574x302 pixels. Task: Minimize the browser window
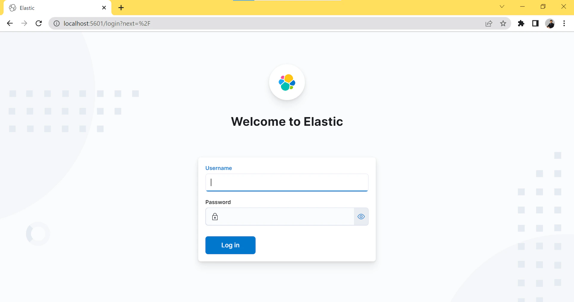523,7
